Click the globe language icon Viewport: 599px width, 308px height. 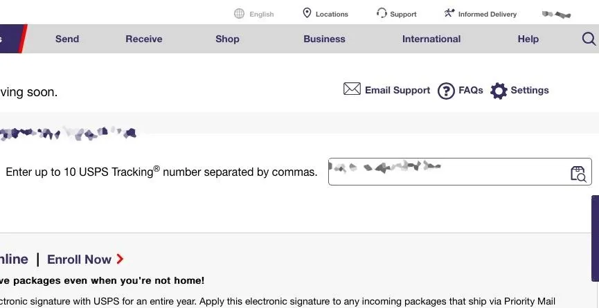[x=239, y=14]
